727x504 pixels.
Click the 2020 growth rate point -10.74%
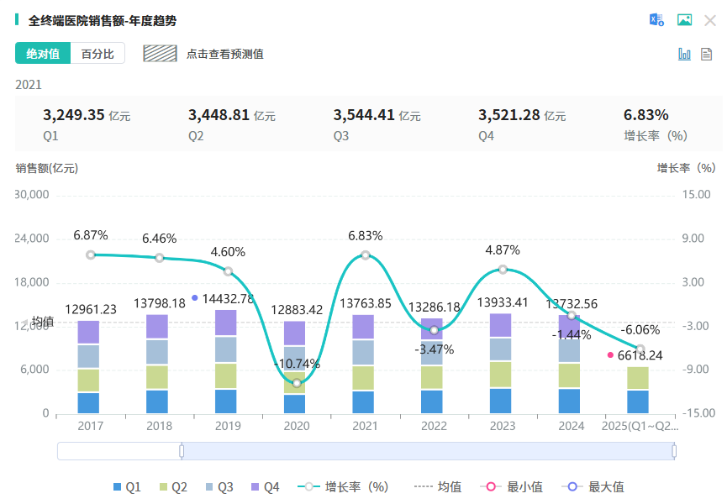(297, 383)
